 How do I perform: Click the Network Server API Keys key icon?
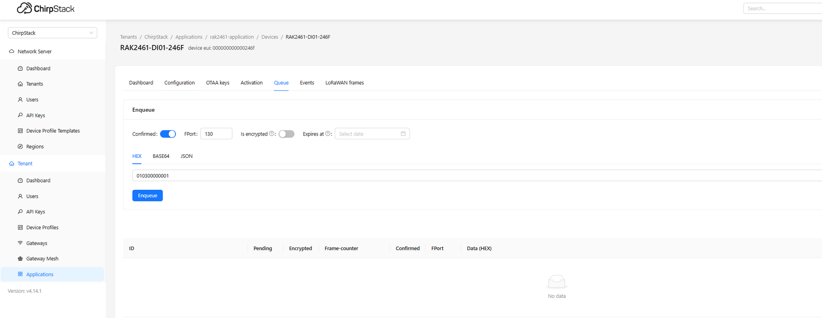[20, 115]
